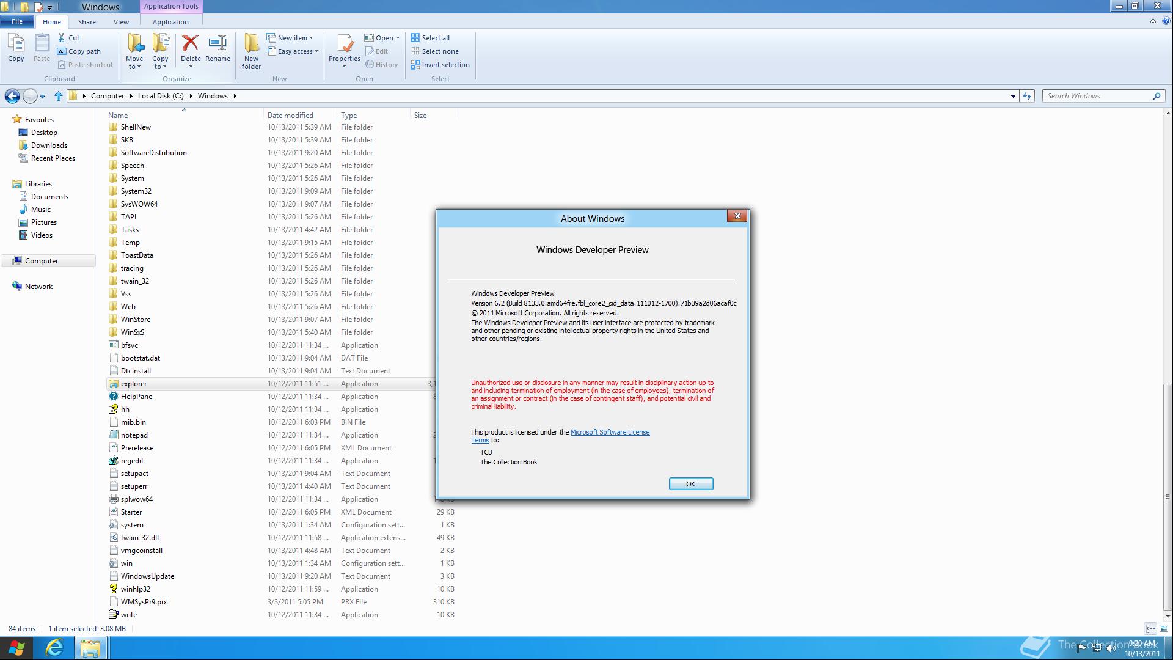Viewport: 1173px width, 660px height.
Task: Click the Select all command
Action: coord(430,38)
